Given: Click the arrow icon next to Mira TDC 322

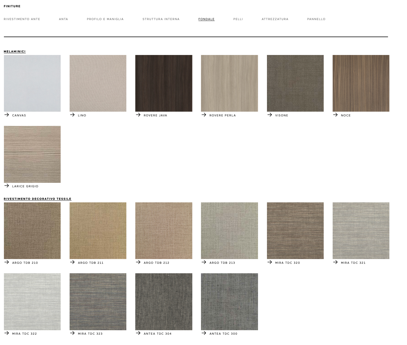Looking at the screenshot, I should tap(7, 333).
